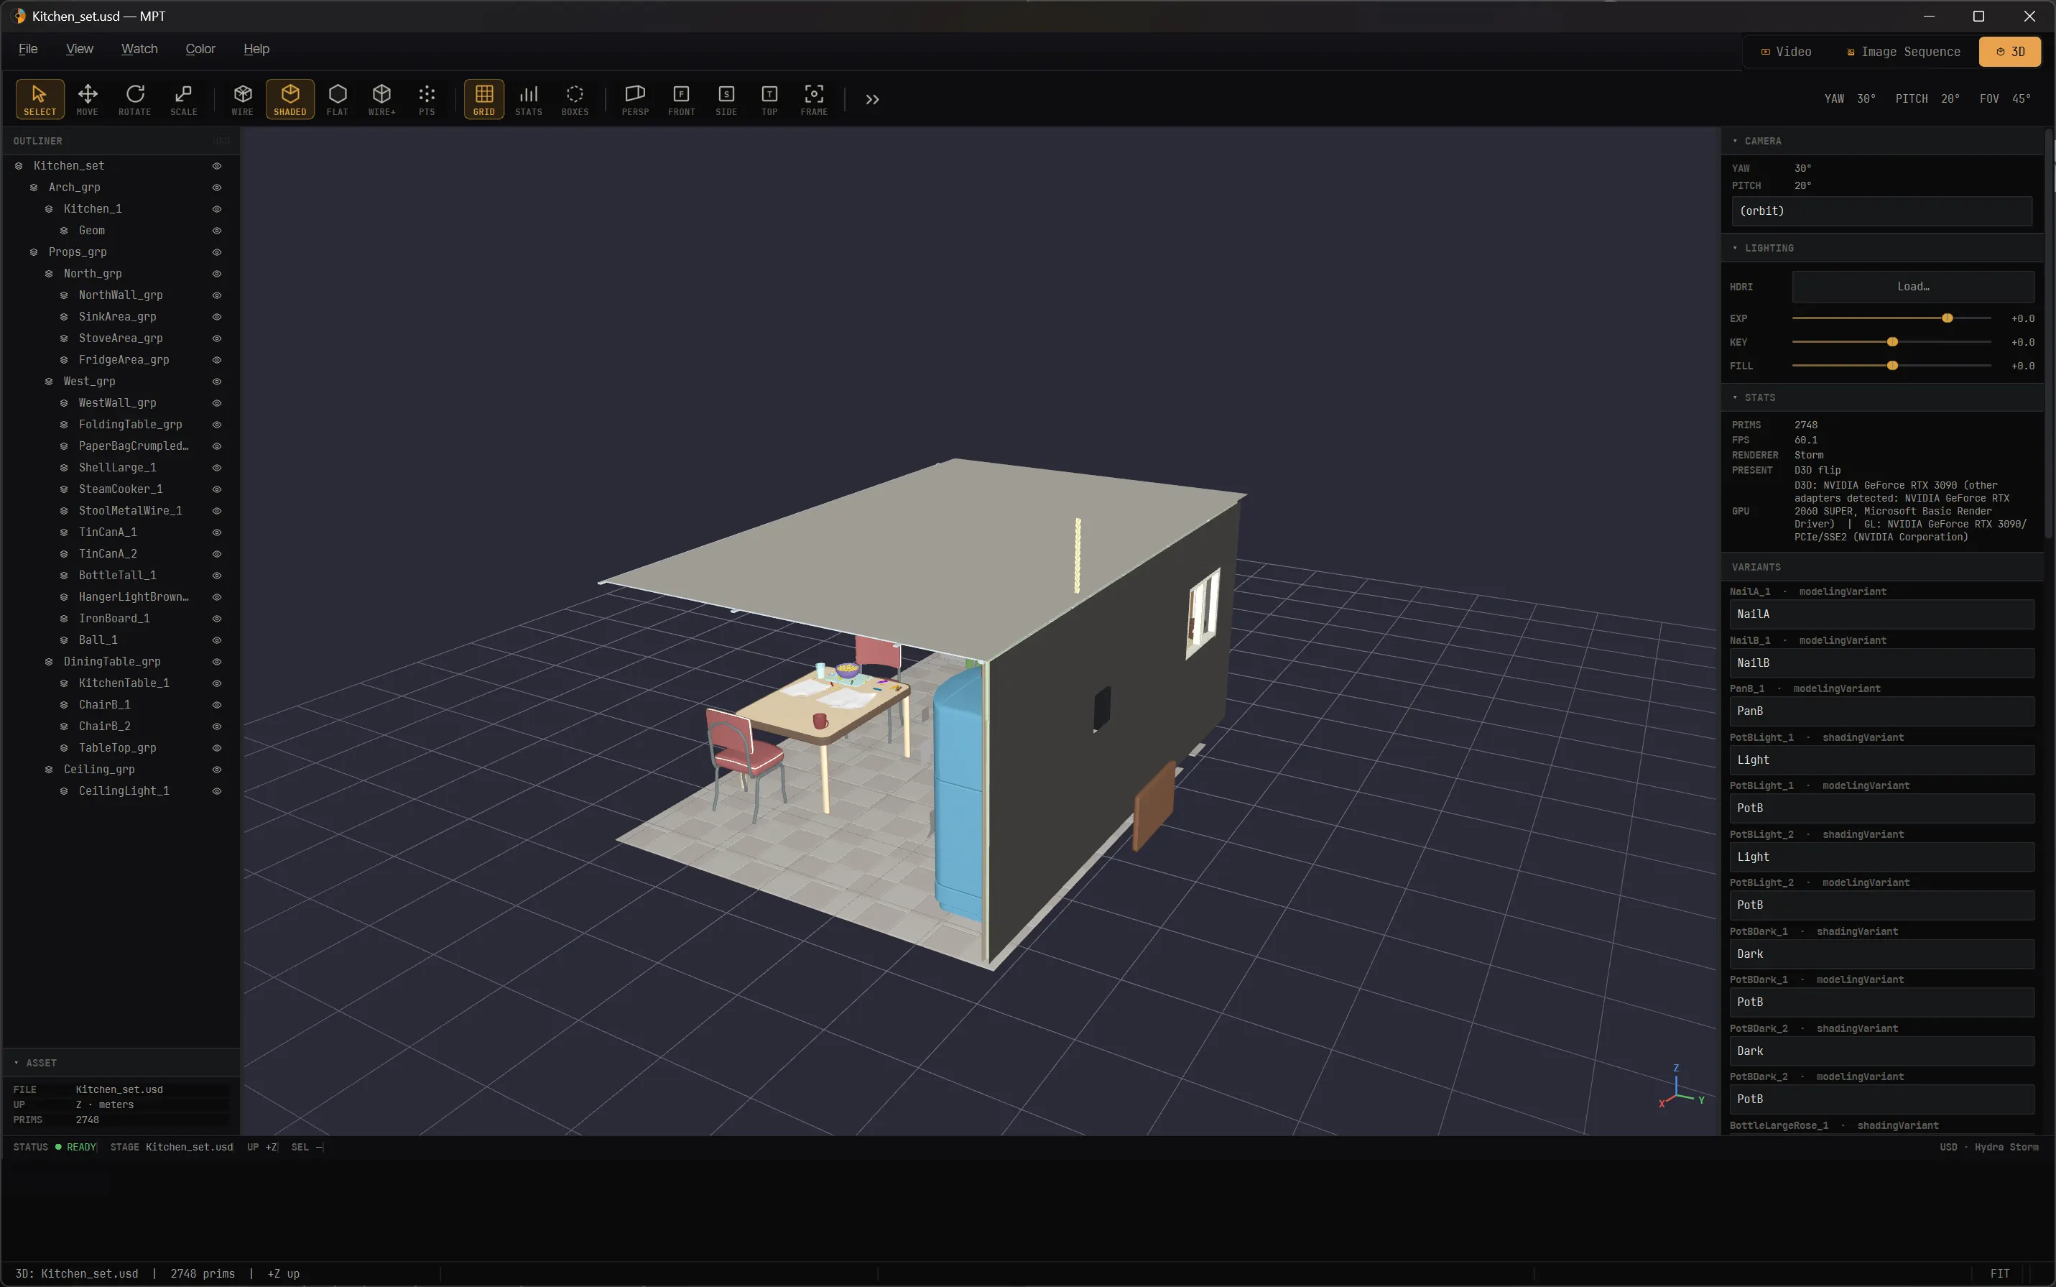Open NailB_1 modelingVariant dropdown
The width and height of the screenshot is (2056, 1287).
tap(1881, 663)
